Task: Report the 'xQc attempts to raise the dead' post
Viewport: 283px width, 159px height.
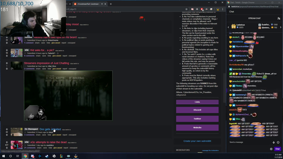Action: [66, 148]
